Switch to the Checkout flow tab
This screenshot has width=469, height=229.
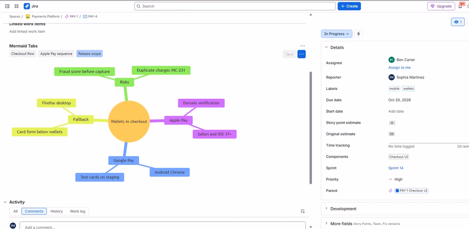click(x=23, y=54)
